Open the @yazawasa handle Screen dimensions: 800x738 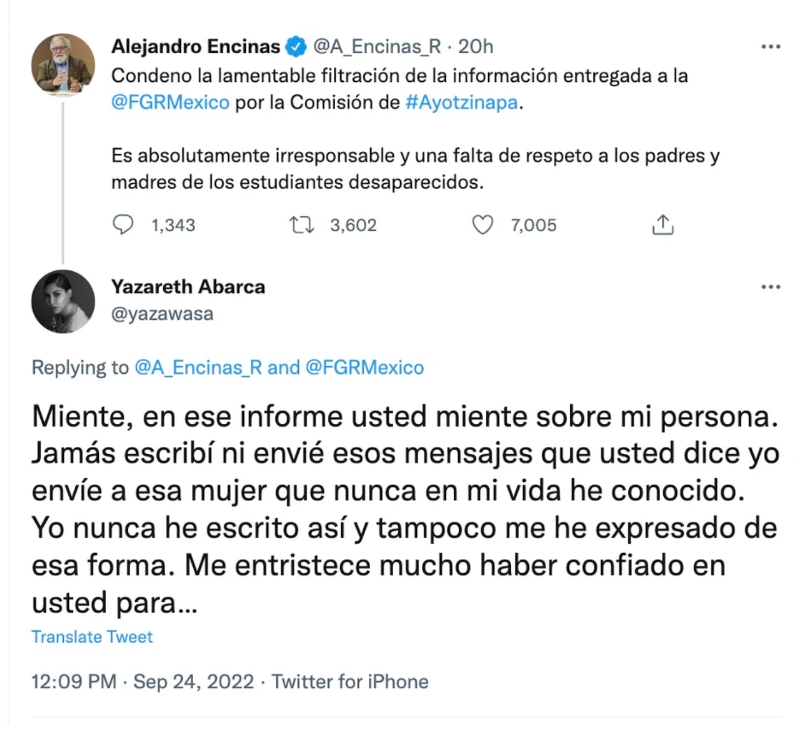pyautogui.click(x=162, y=314)
